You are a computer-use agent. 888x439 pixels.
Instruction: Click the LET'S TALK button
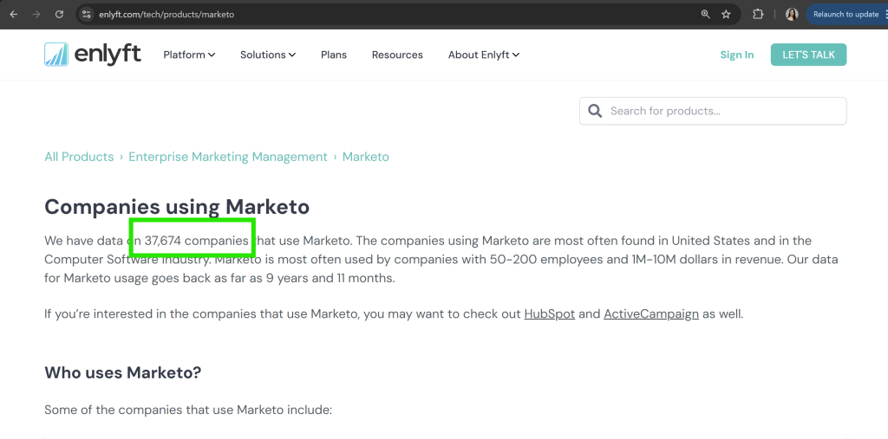[x=808, y=55]
